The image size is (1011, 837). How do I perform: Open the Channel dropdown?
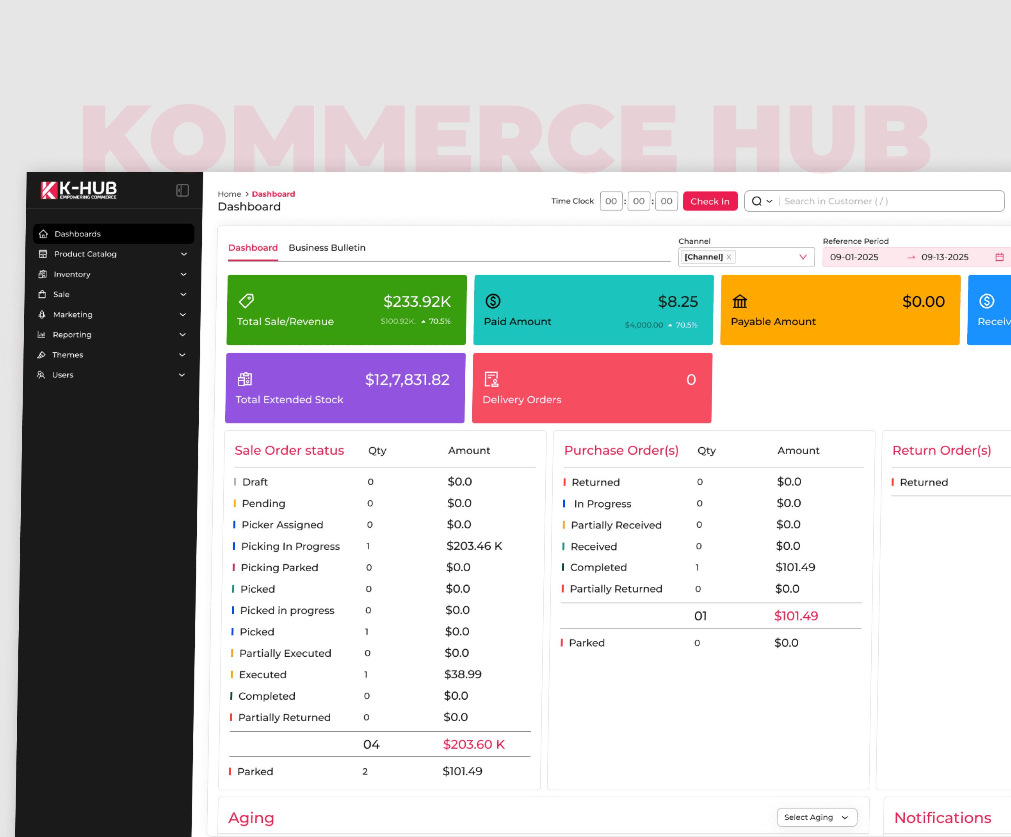click(802, 257)
